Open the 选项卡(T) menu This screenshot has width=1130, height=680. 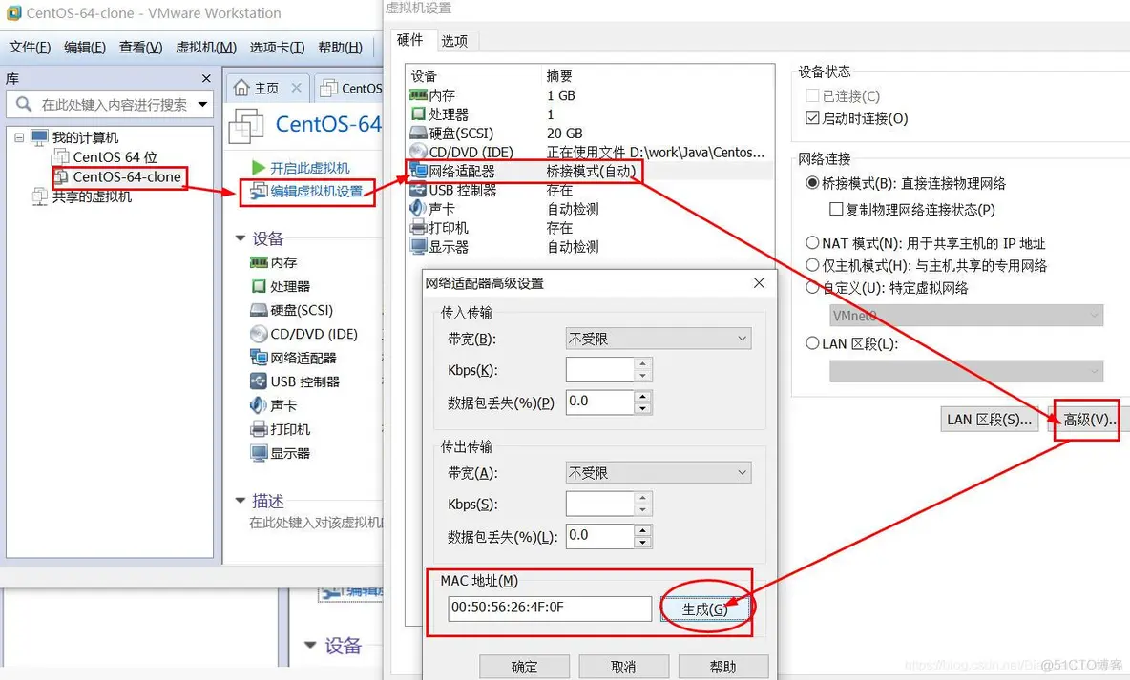(277, 48)
